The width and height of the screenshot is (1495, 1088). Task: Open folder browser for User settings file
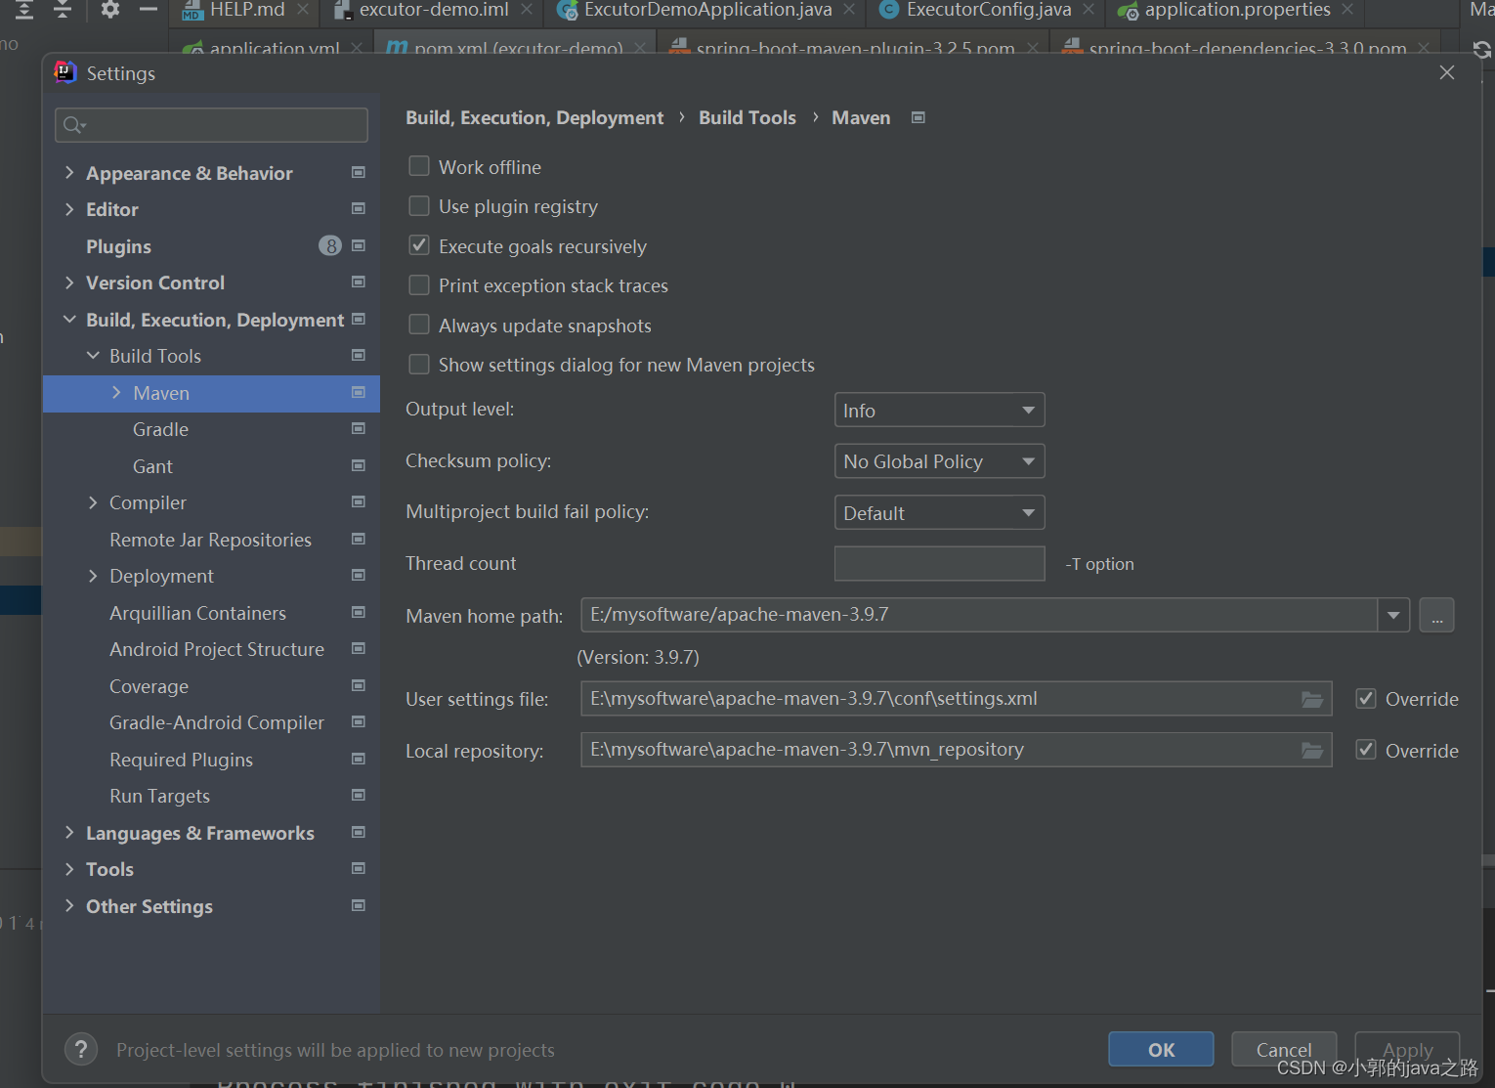point(1312,699)
